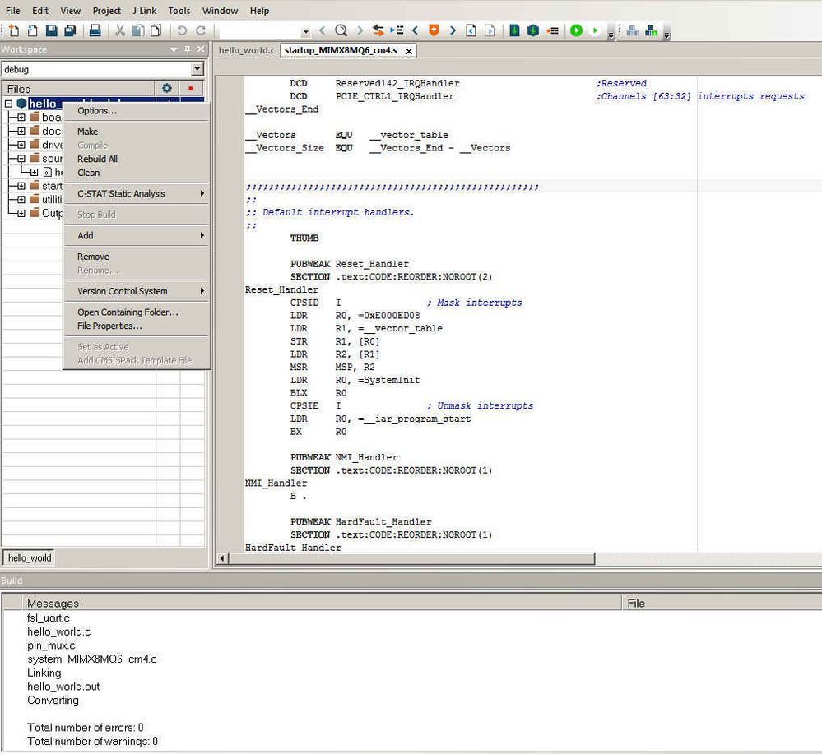The width and height of the screenshot is (822, 754).
Task: Expand the board folder node
Action: click(x=21, y=118)
